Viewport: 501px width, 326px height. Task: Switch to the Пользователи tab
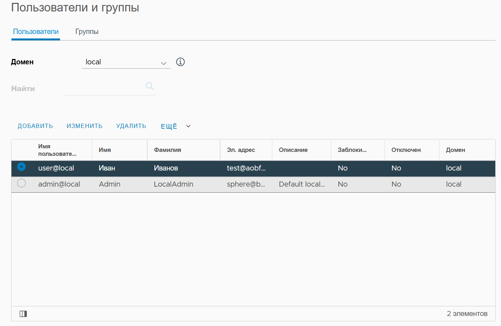pos(36,32)
